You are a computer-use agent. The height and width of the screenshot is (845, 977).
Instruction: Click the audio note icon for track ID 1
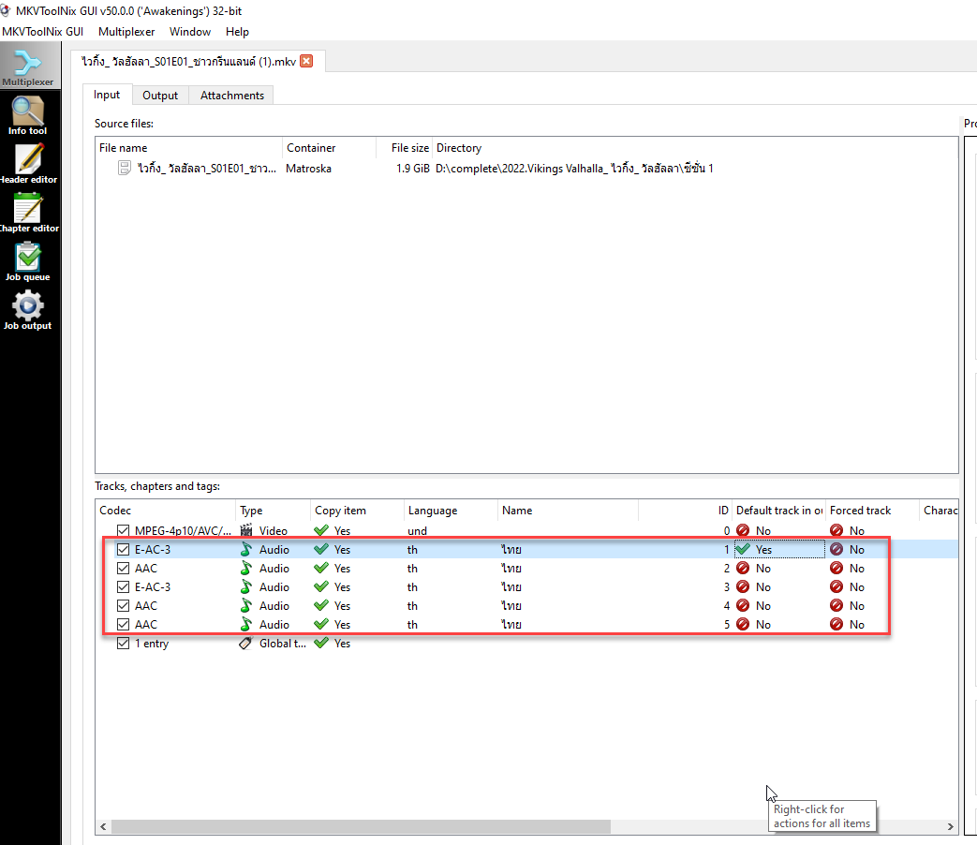[x=246, y=550]
